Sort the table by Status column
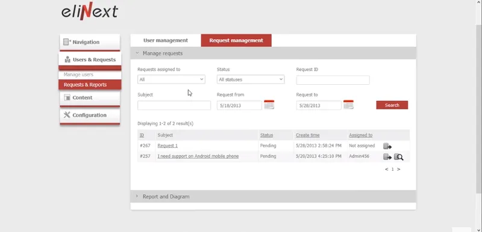The width and height of the screenshot is (482, 232). [x=266, y=135]
